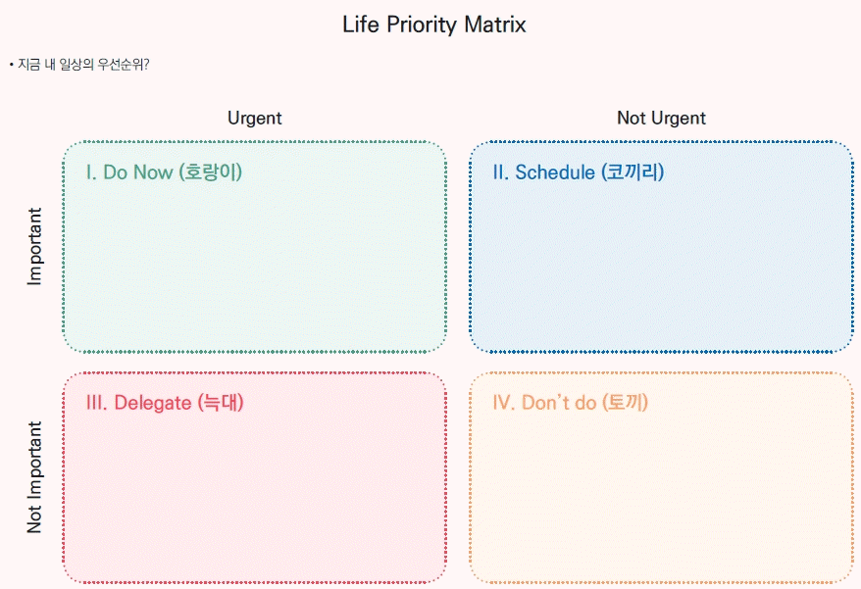Click the Not Important row label
The height and width of the screenshot is (589, 861).
point(34,477)
